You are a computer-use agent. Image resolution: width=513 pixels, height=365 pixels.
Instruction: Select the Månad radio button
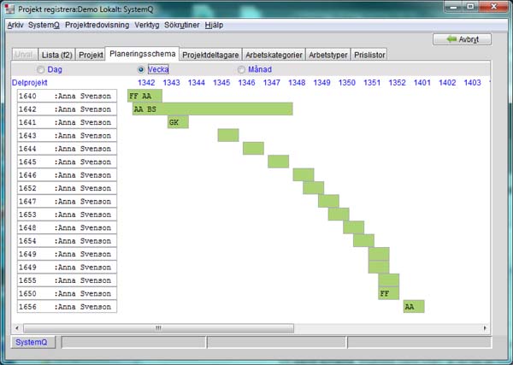[x=241, y=69]
